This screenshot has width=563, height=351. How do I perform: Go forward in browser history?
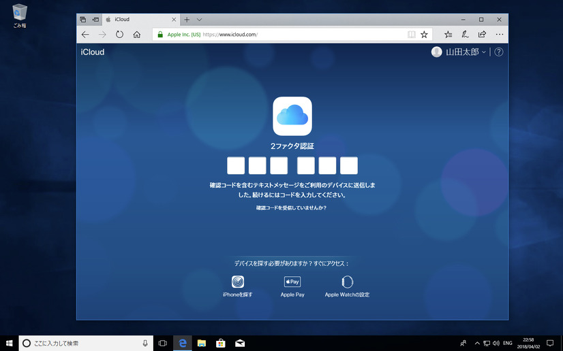tap(102, 35)
